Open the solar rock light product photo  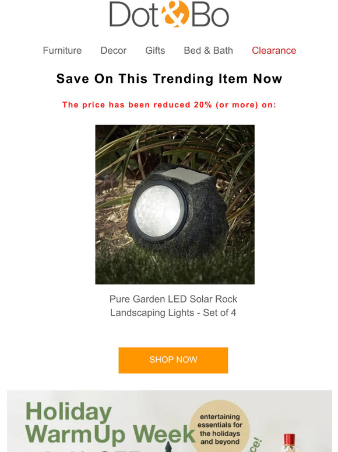[175, 204]
